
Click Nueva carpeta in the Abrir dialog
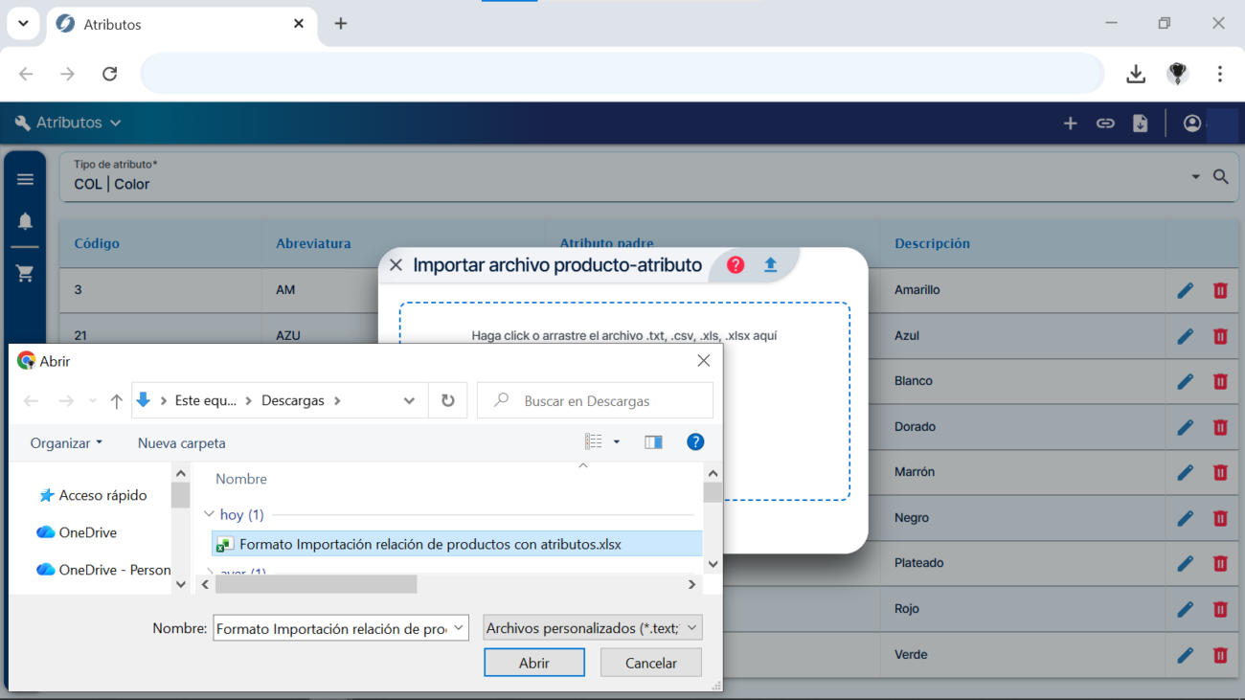pos(181,443)
